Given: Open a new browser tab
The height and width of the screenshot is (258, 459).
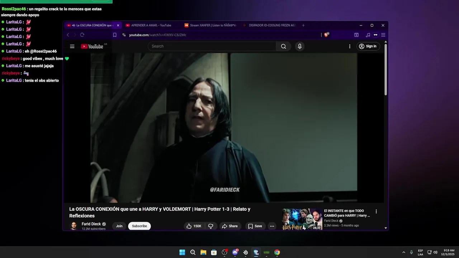Looking at the screenshot, I should click(x=303, y=25).
